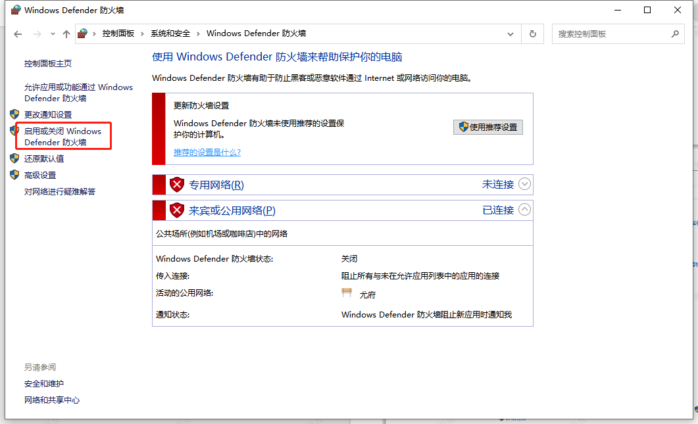
Task: Click the 传入连接: label
Action: (x=173, y=276)
